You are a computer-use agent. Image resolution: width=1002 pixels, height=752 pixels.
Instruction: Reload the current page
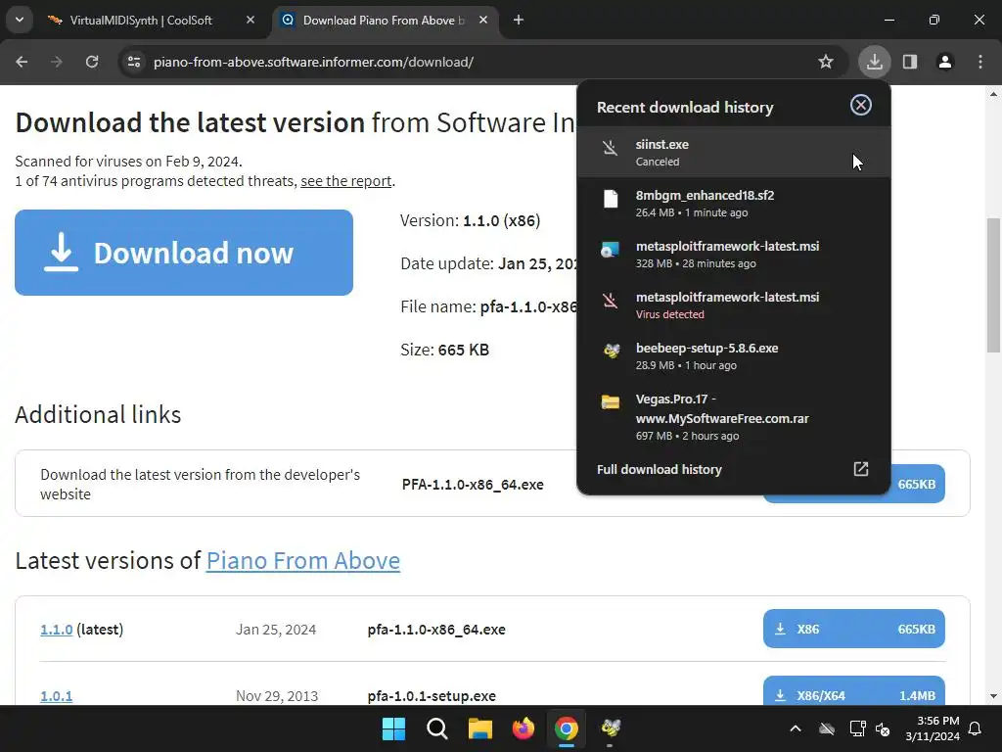point(92,62)
